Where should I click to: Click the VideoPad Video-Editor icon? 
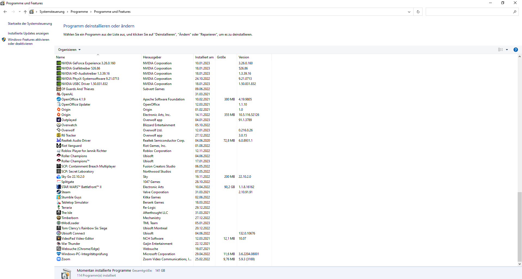58,238
